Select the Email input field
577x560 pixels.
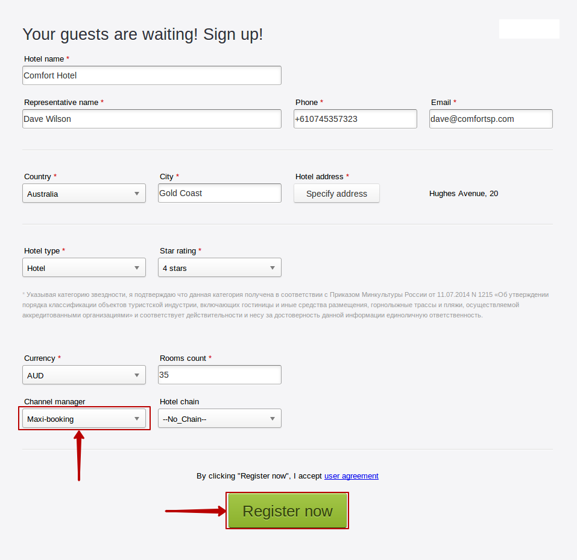(491, 119)
